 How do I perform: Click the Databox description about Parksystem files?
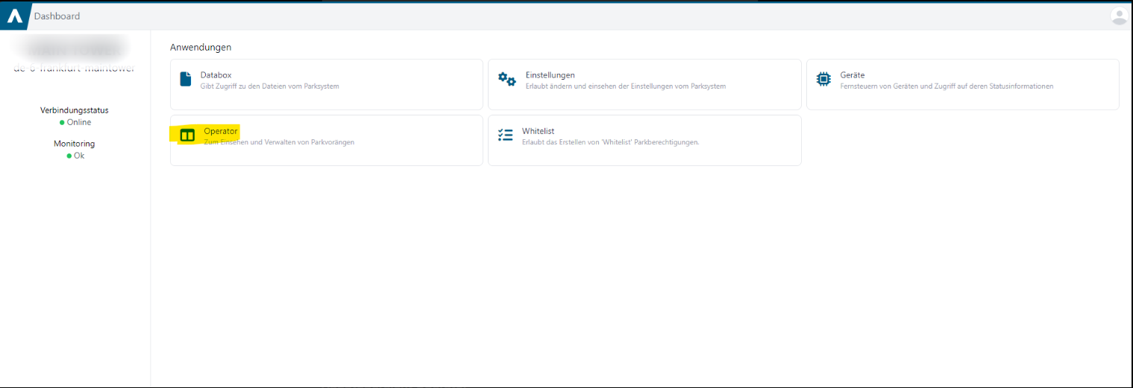270,86
